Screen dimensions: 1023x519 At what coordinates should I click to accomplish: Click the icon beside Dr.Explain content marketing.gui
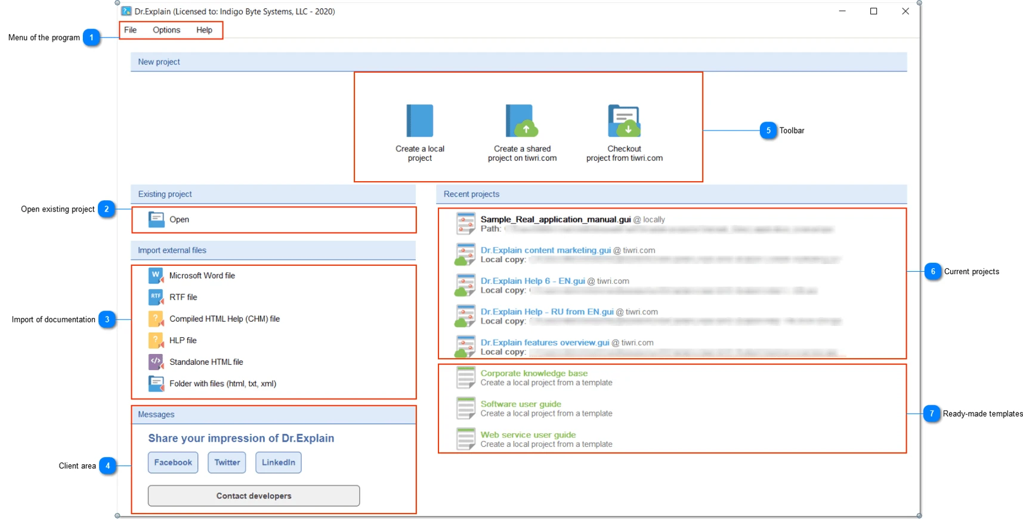[x=465, y=254]
